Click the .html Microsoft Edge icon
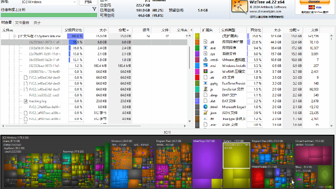 tap(205, 107)
